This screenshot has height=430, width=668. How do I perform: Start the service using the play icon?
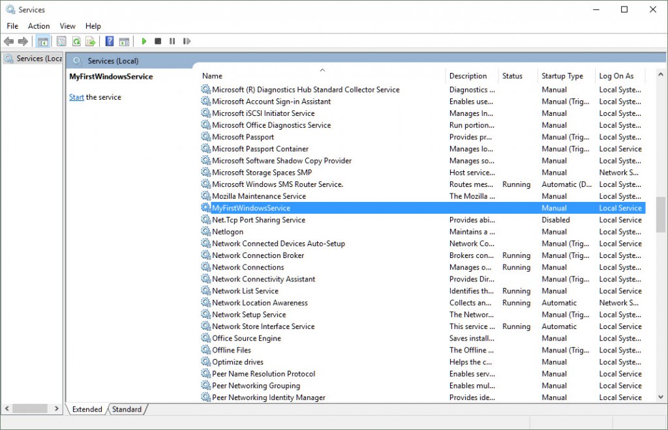click(144, 41)
